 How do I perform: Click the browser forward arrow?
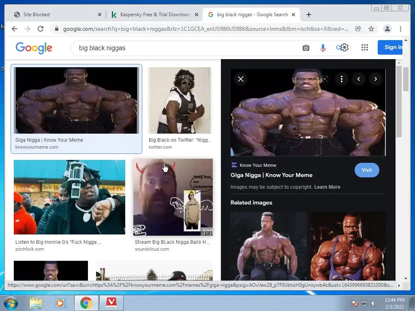pyautogui.click(x=28, y=29)
